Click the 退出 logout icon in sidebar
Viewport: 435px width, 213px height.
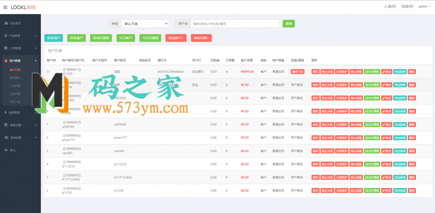click(x=6, y=150)
